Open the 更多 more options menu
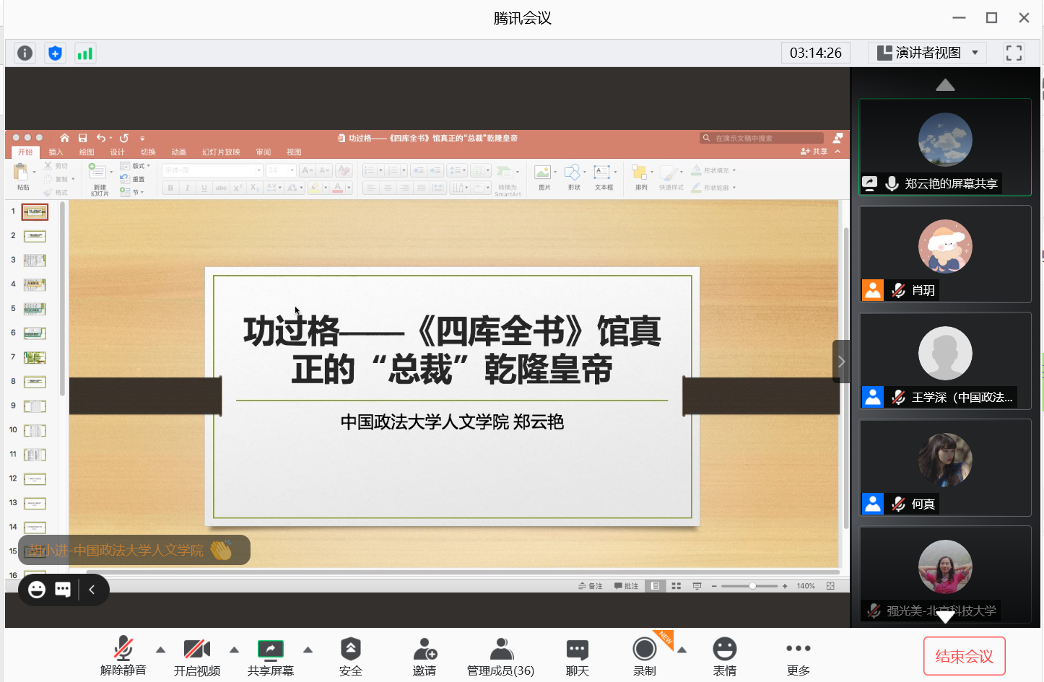This screenshot has height=682, width=1044. [798, 656]
